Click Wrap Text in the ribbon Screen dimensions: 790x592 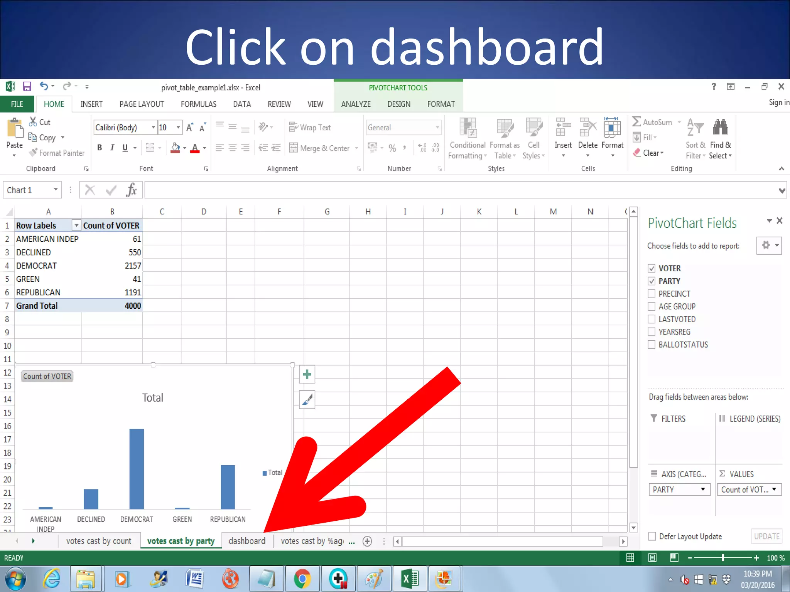(310, 128)
